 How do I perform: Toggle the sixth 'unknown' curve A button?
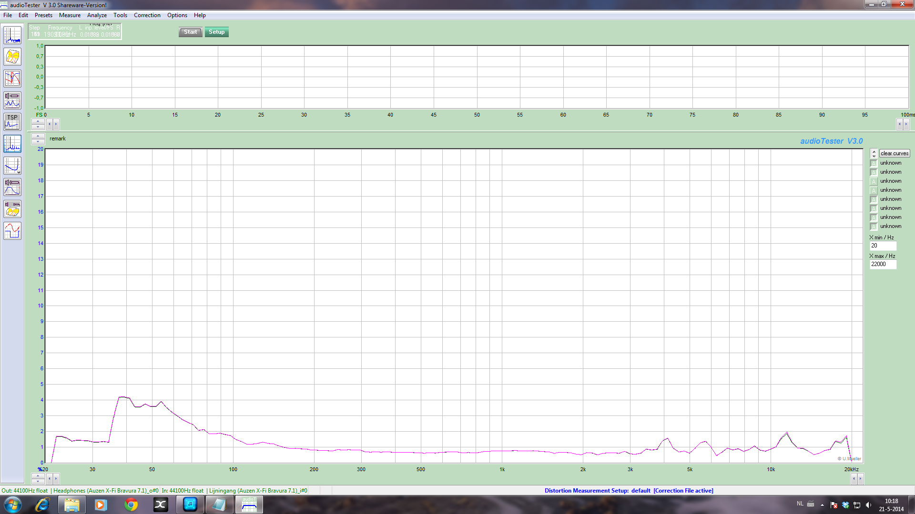874,208
